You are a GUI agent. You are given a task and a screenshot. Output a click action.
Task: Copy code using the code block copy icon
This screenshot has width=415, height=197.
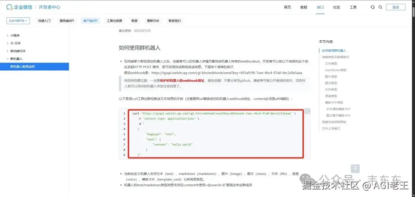(x=307, y=111)
